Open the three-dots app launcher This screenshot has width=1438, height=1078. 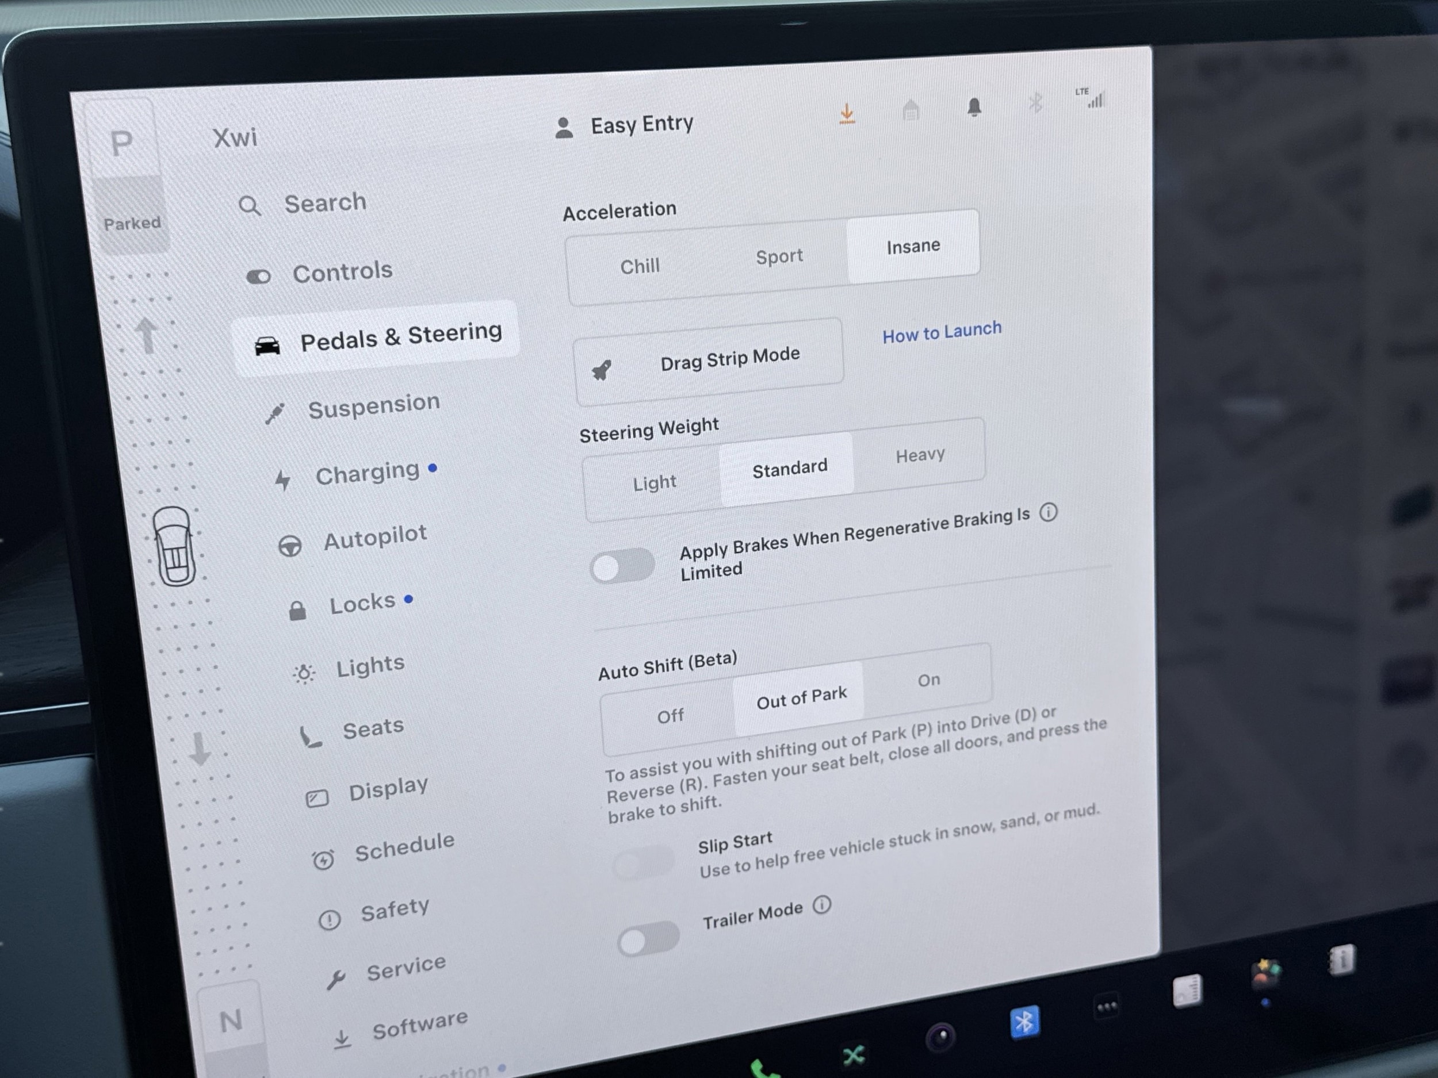pyautogui.click(x=1107, y=1007)
